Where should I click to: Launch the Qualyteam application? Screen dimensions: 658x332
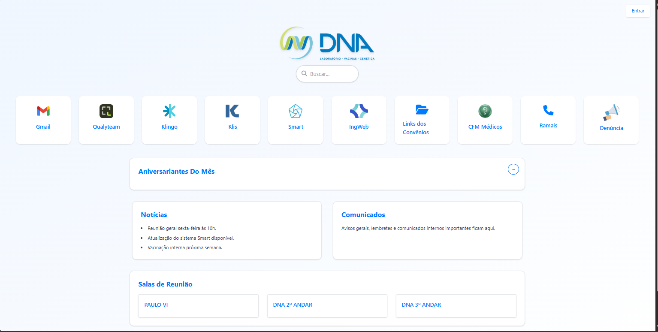coord(106,120)
